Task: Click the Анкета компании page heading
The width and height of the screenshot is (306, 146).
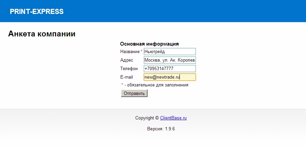Action: click(41, 34)
